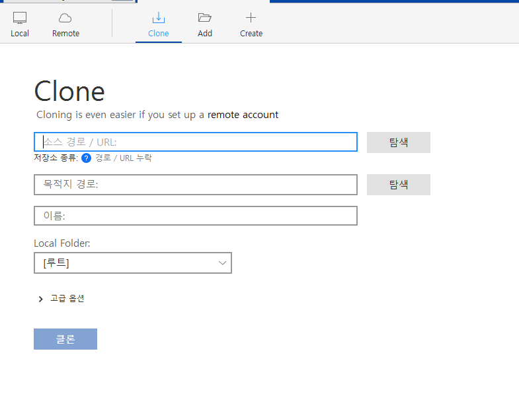Click the blue help icon beside 저장소 종류

tap(86, 158)
